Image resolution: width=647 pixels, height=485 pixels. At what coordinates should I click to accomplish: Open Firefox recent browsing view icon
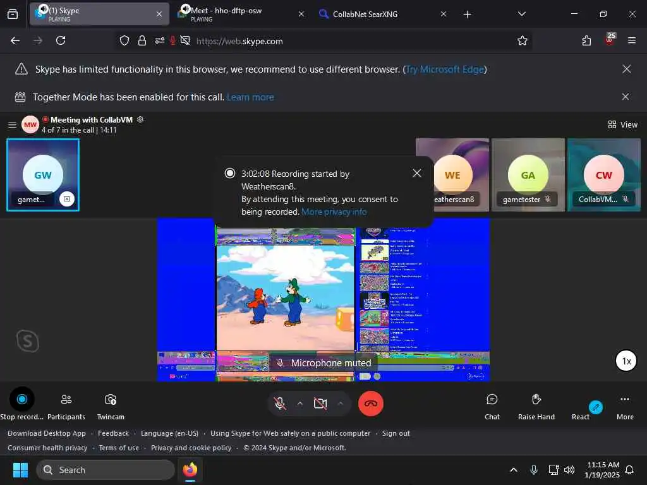point(13,14)
